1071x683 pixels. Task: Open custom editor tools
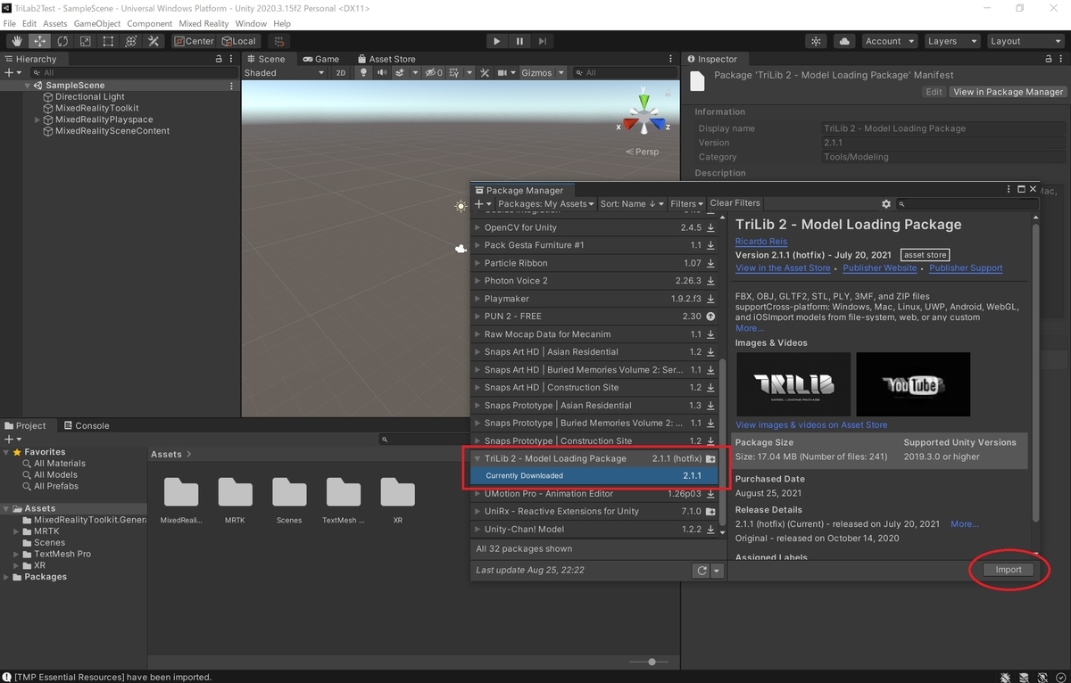[x=154, y=41]
